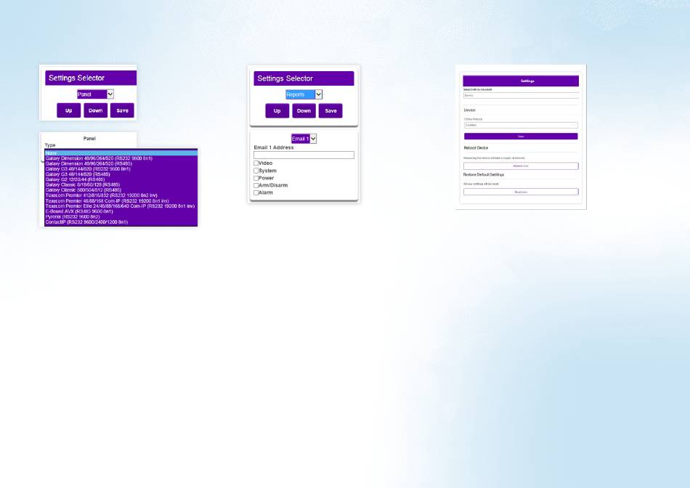This screenshot has width=690, height=488.
Task: Click the Email 1 Address input field
Action: click(304, 155)
